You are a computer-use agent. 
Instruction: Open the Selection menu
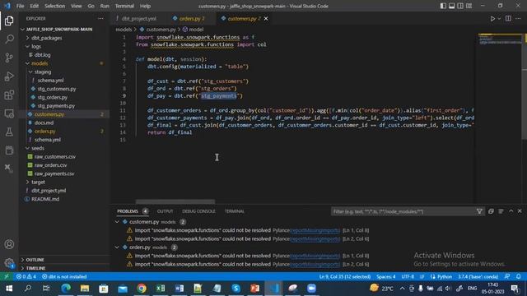click(x=55, y=6)
